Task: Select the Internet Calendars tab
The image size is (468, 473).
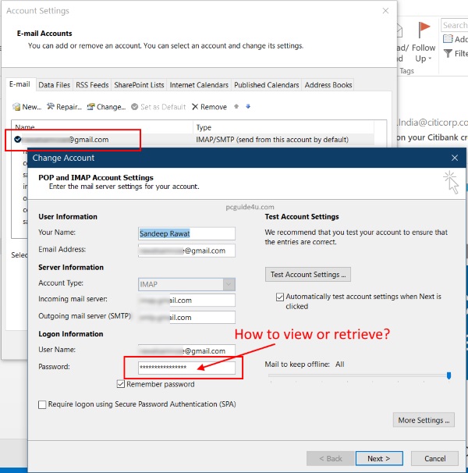Action: (199, 85)
